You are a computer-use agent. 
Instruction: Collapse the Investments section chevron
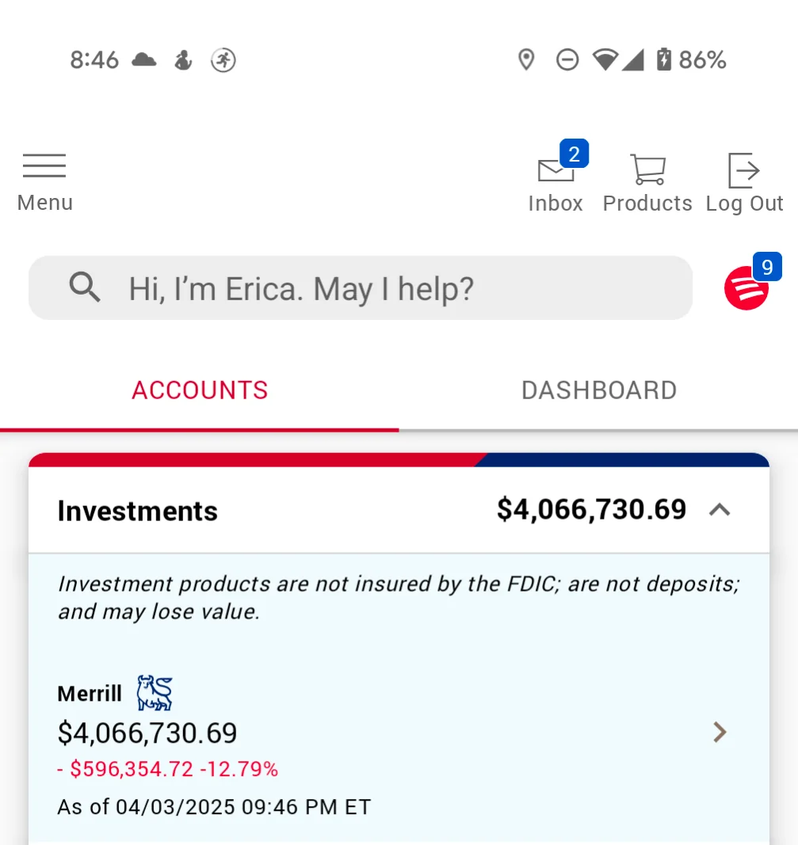click(720, 510)
